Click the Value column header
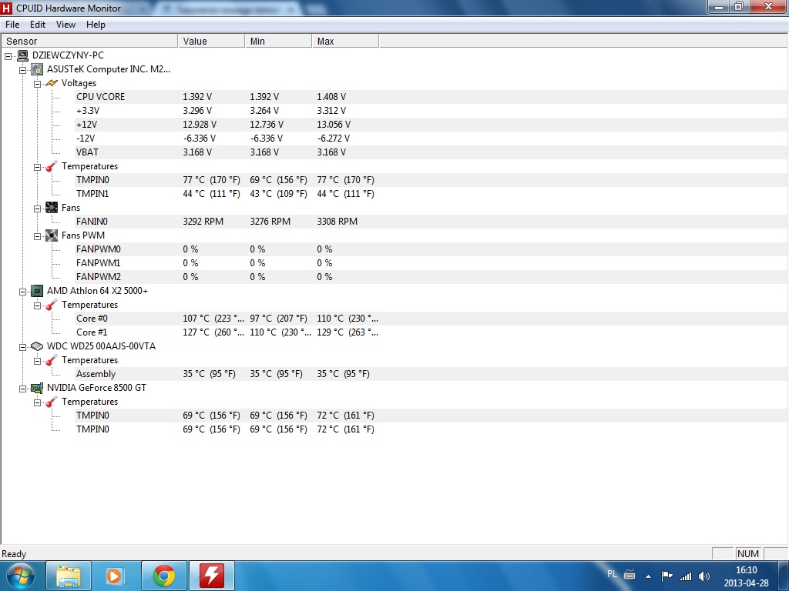 (x=211, y=42)
